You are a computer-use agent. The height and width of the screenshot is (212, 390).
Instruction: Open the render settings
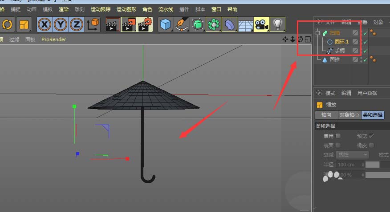pos(145,24)
